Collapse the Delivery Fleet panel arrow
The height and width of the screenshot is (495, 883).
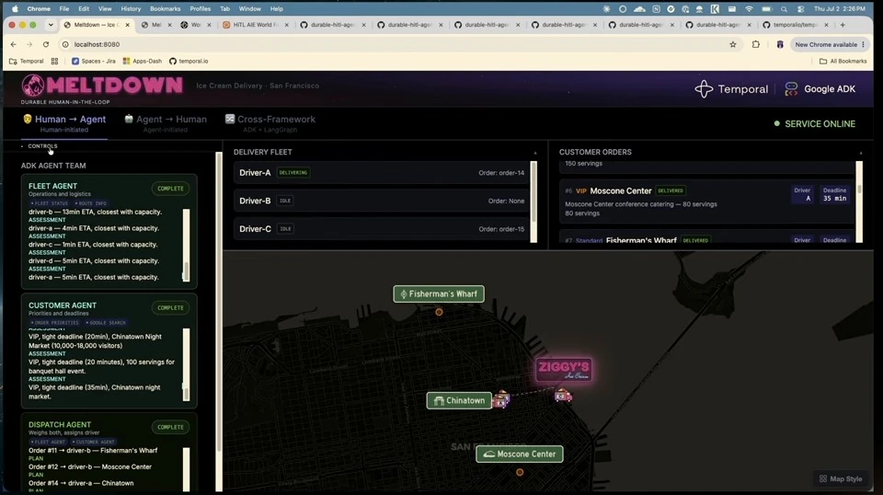[x=535, y=153]
